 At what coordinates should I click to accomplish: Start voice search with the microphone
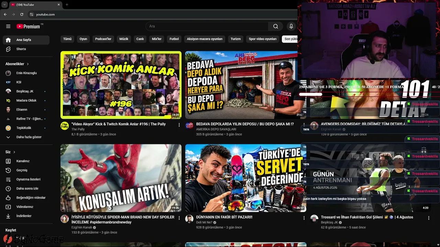291,26
